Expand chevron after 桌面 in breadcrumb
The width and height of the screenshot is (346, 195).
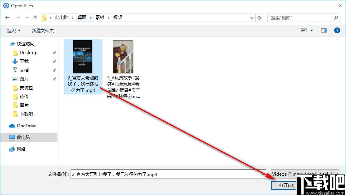point(91,18)
